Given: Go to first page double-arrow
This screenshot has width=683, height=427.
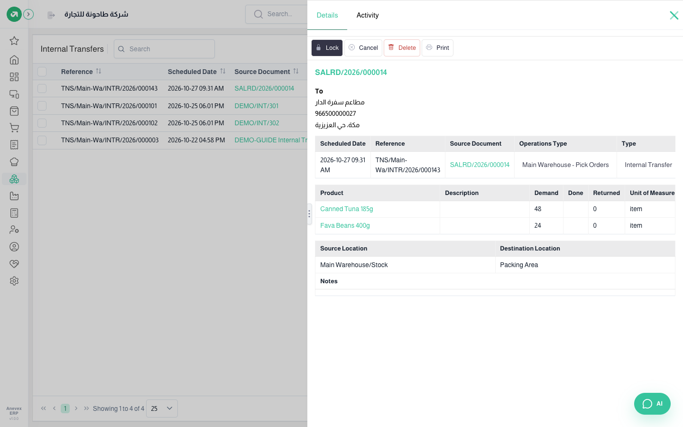Looking at the screenshot, I should coord(44,408).
